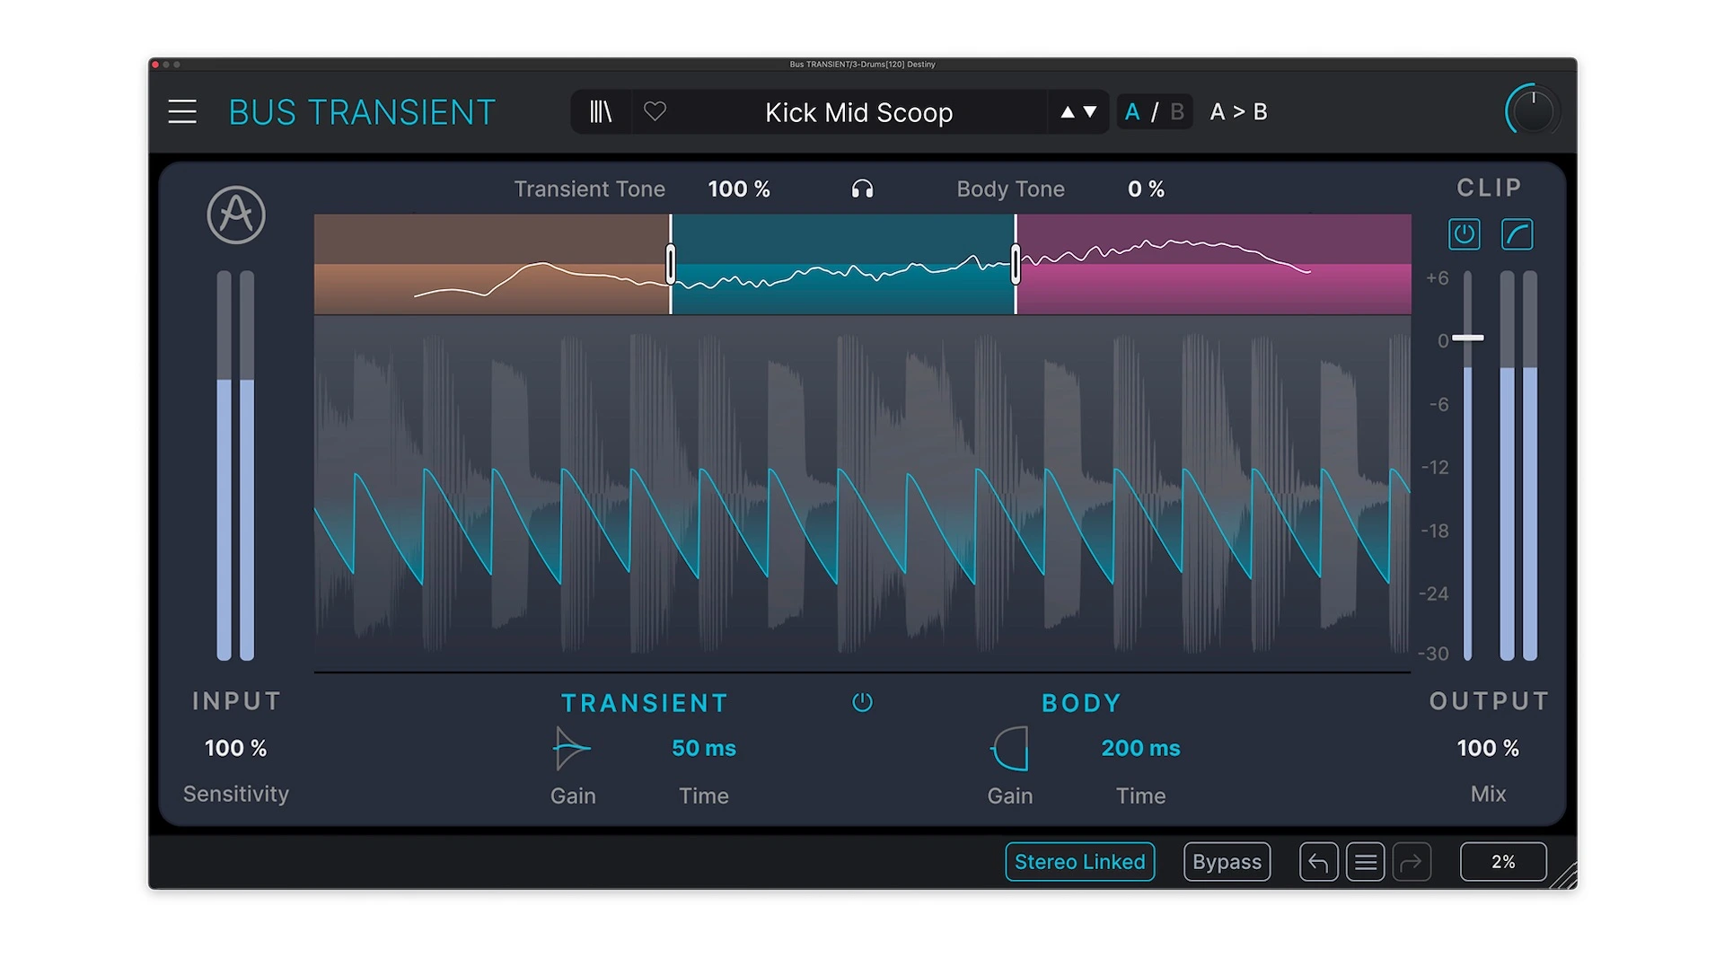Switch to the B preset slot
The width and height of the screenshot is (1724, 958).
1177,112
